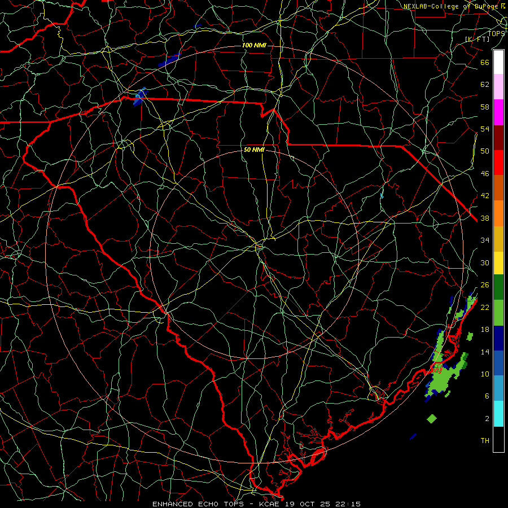The height and width of the screenshot is (508, 508).
Task: Click the 50 NMI range ring label
Action: coord(254,150)
